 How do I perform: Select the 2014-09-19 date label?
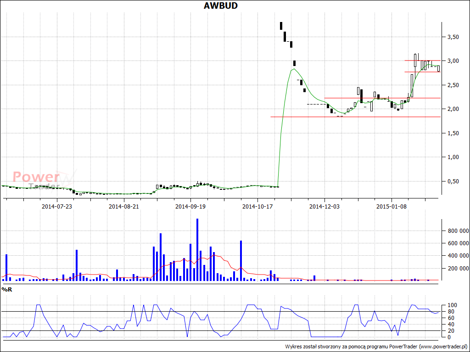190,206
